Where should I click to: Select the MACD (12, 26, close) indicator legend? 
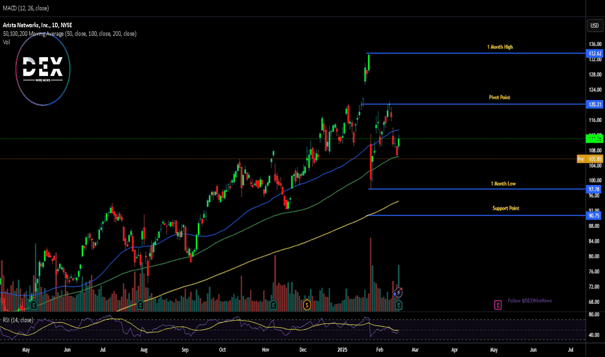click(x=26, y=8)
